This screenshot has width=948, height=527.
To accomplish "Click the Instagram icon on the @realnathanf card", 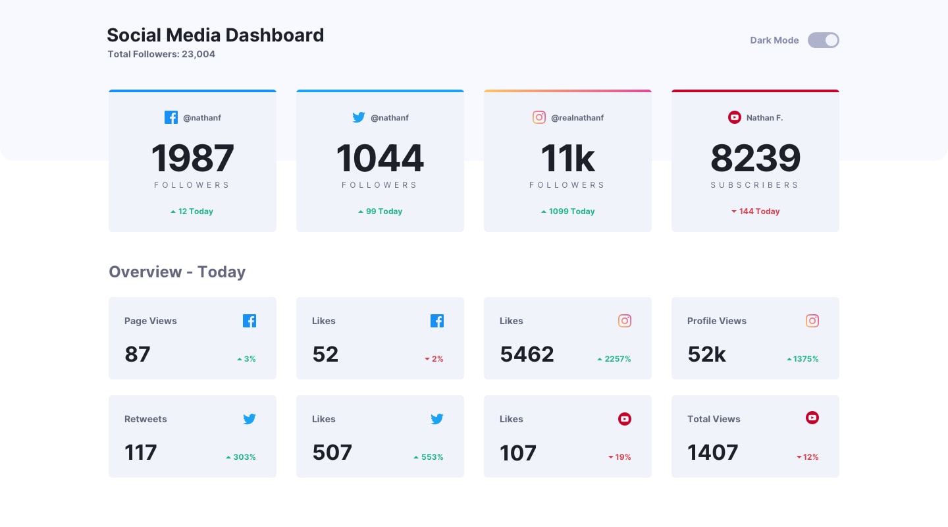I will coord(539,117).
